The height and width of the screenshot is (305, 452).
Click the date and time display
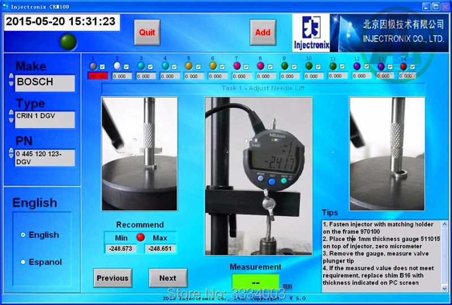coord(62,22)
